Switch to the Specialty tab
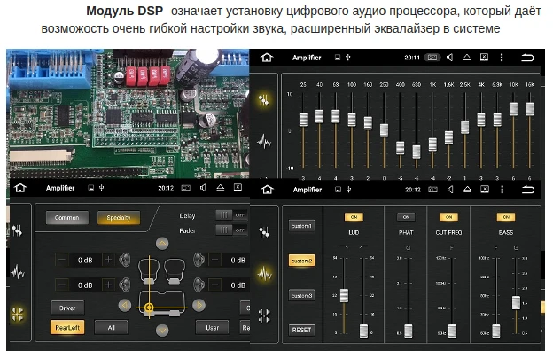Image resolution: width=553 pixels, height=351 pixels. pyautogui.click(x=119, y=218)
